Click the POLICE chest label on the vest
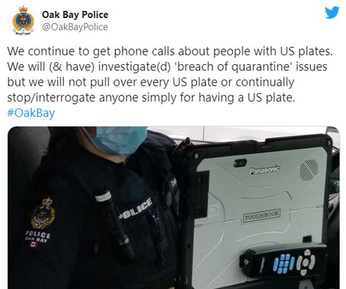Screen dimensions: 346x289 tap(136, 209)
